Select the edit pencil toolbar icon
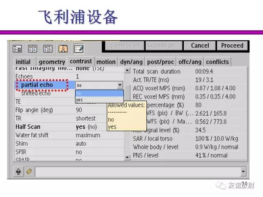 pyautogui.click(x=79, y=48)
